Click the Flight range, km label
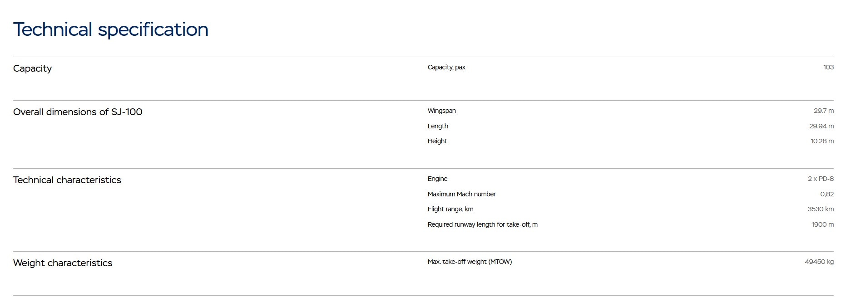This screenshot has height=297, width=841. tap(450, 209)
